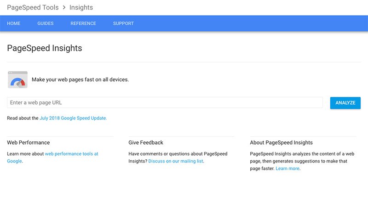The height and width of the screenshot is (224, 368).
Task: Click the PageSpeed Insights main page heading
Action: [45, 48]
